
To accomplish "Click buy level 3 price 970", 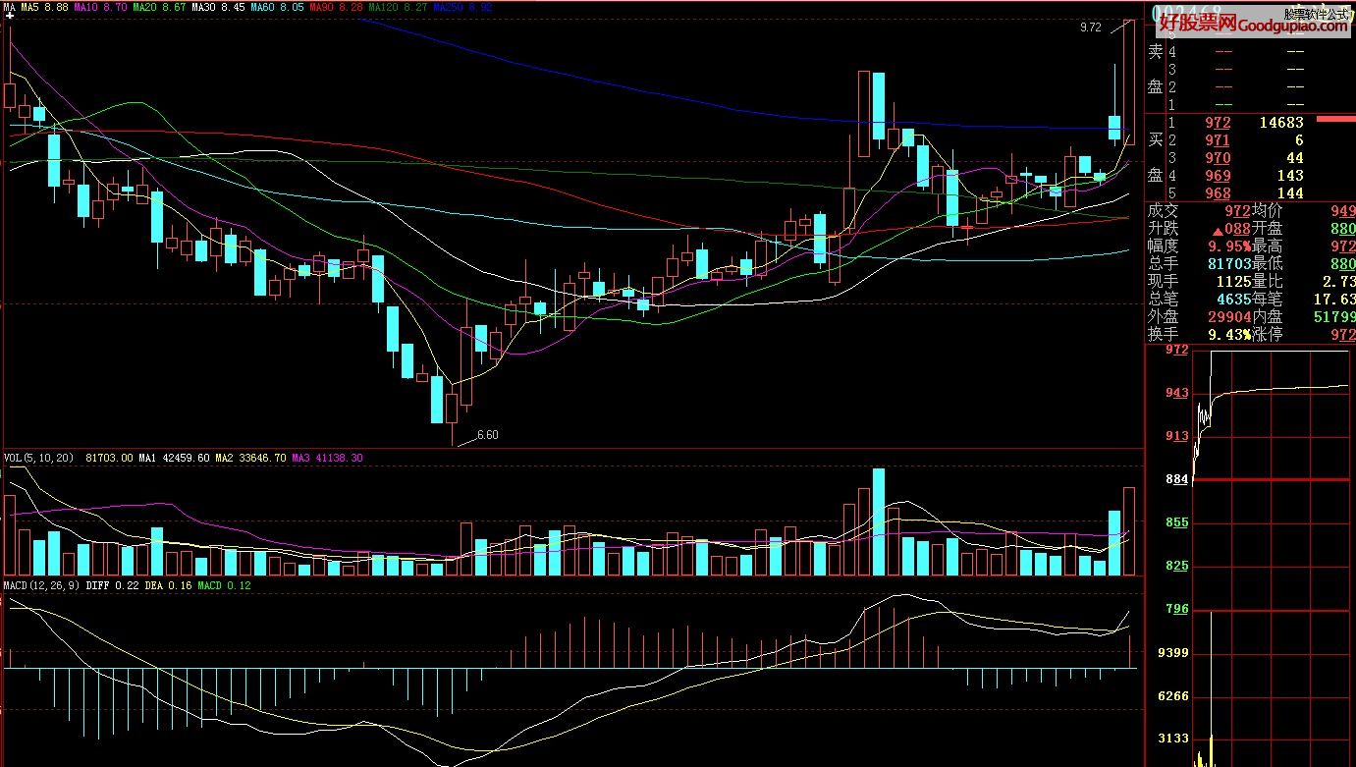I will [1219, 158].
